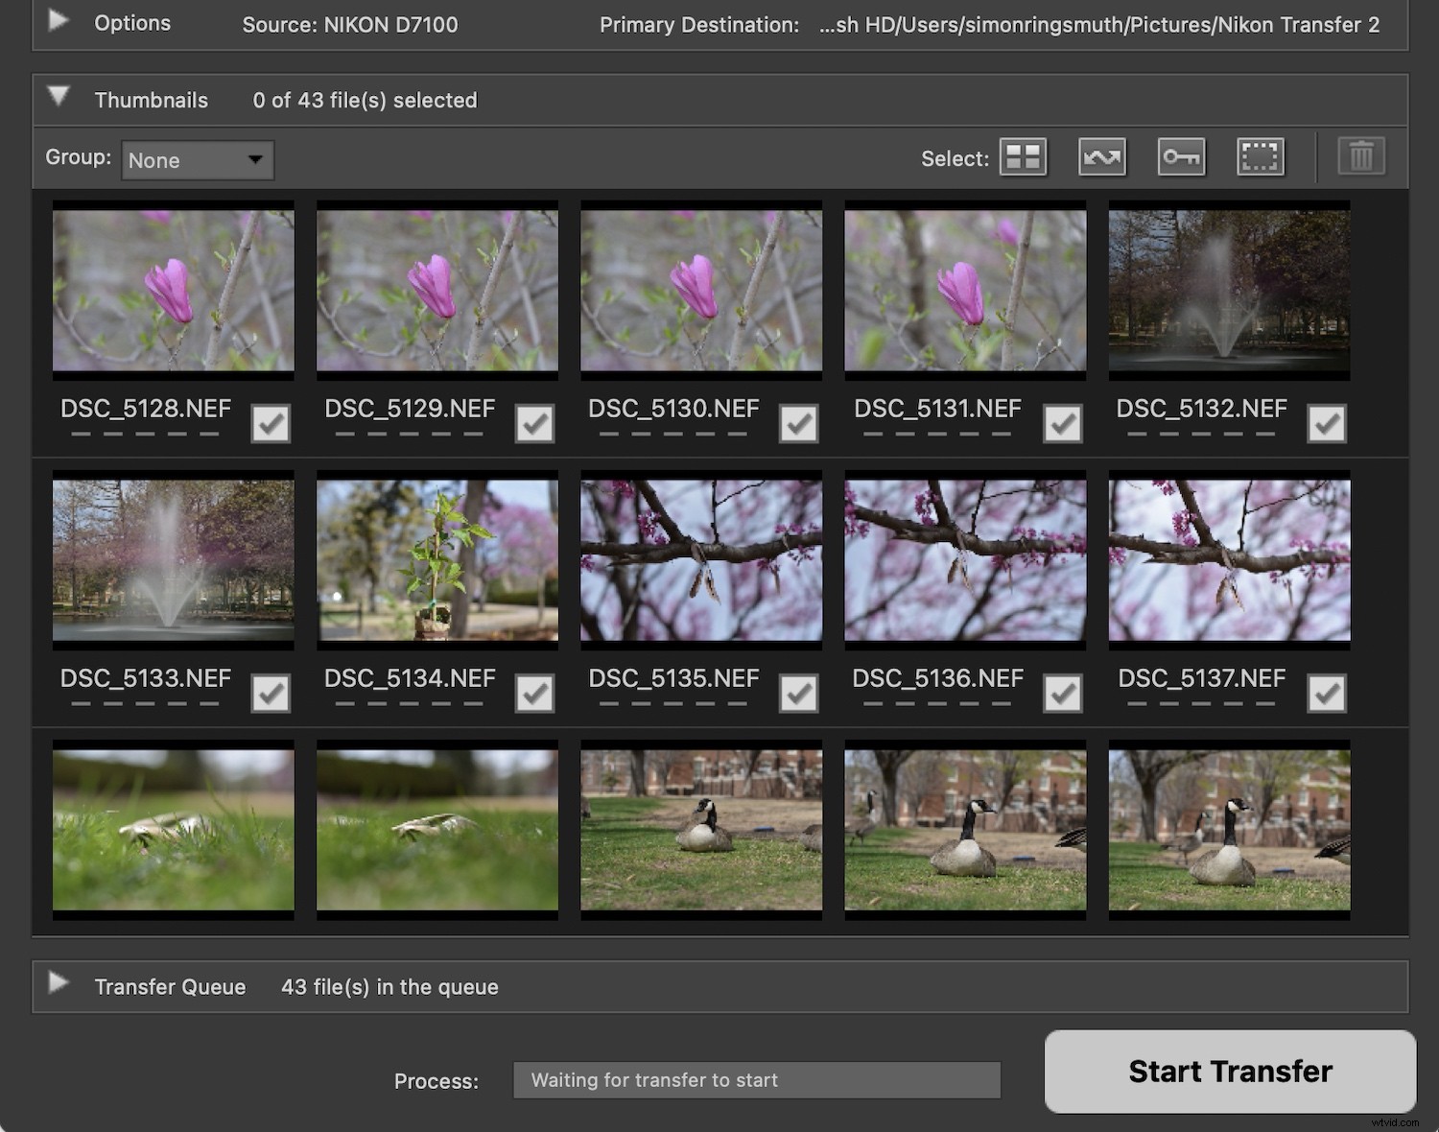Open the Group dropdown set to None
1439x1132 pixels.
tap(197, 160)
